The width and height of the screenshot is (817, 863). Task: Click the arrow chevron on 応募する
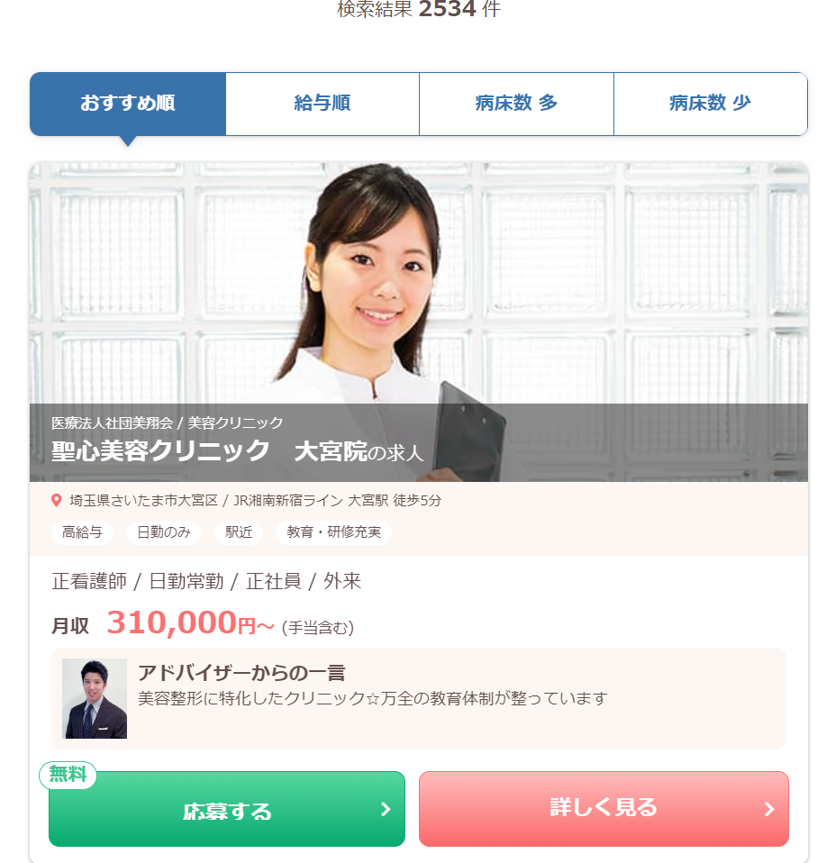coord(386,809)
